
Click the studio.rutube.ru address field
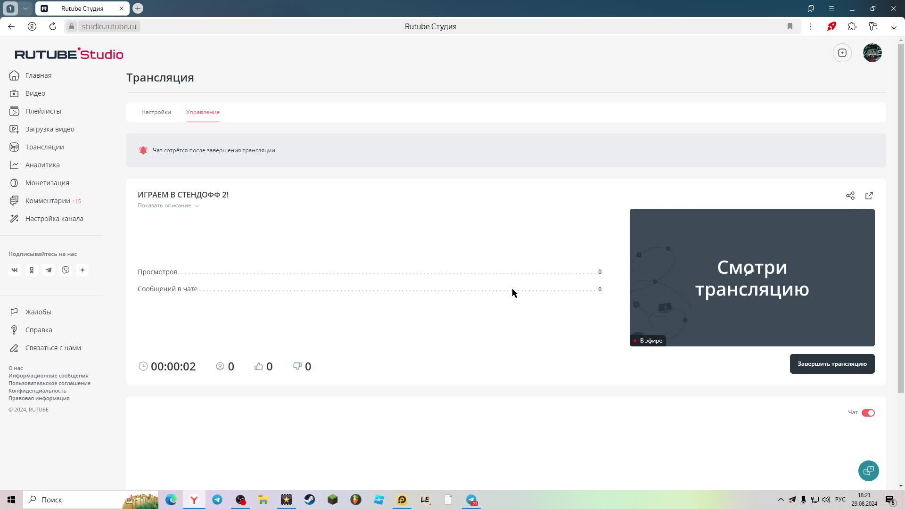109,26
